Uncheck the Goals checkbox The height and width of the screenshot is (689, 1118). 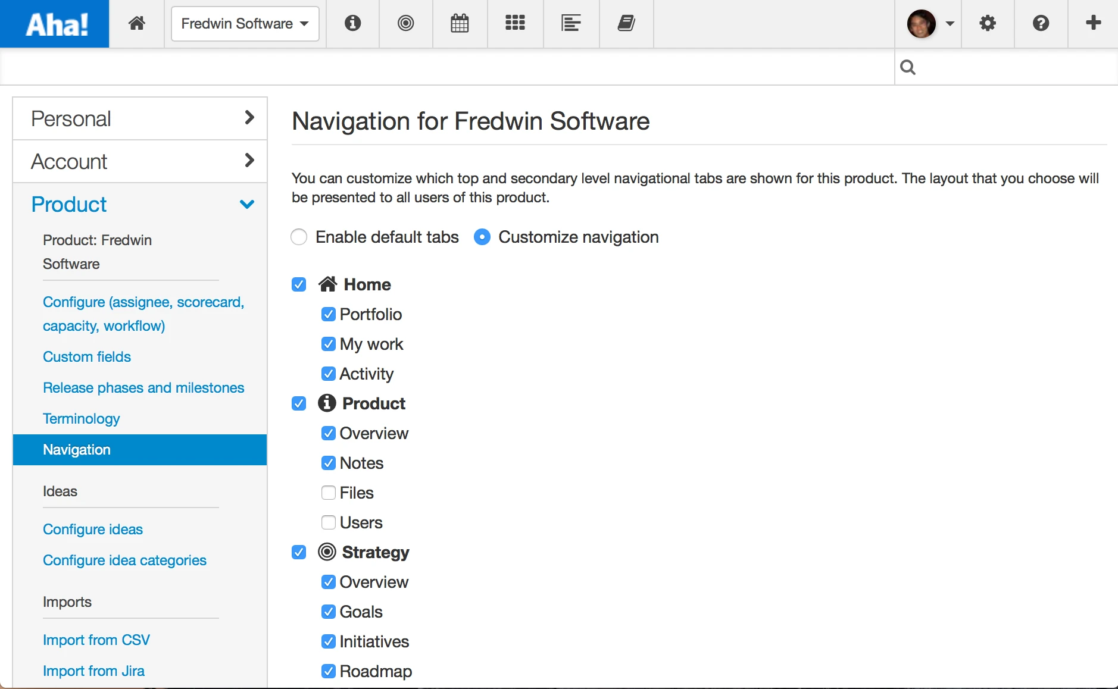[329, 612]
